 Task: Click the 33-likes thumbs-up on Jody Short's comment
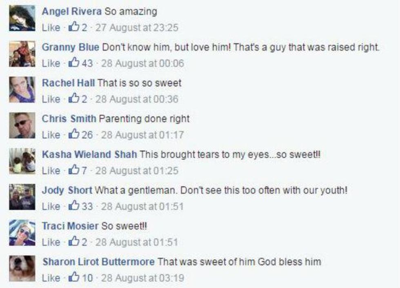tap(75, 206)
